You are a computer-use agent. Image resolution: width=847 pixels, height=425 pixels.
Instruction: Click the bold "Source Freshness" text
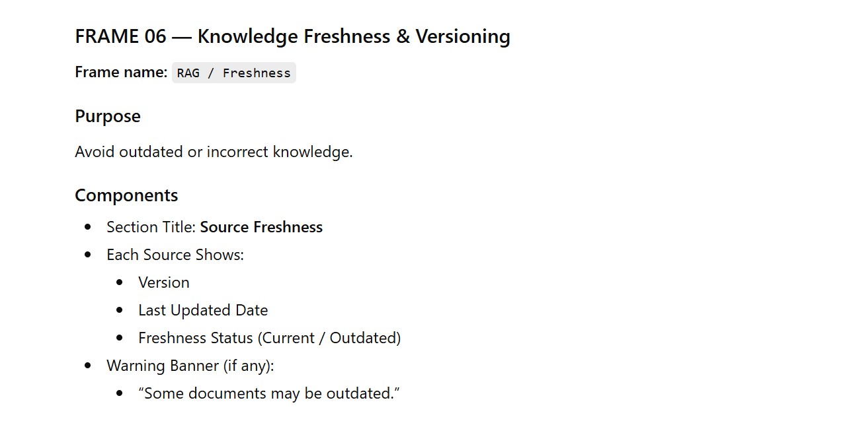pos(261,227)
